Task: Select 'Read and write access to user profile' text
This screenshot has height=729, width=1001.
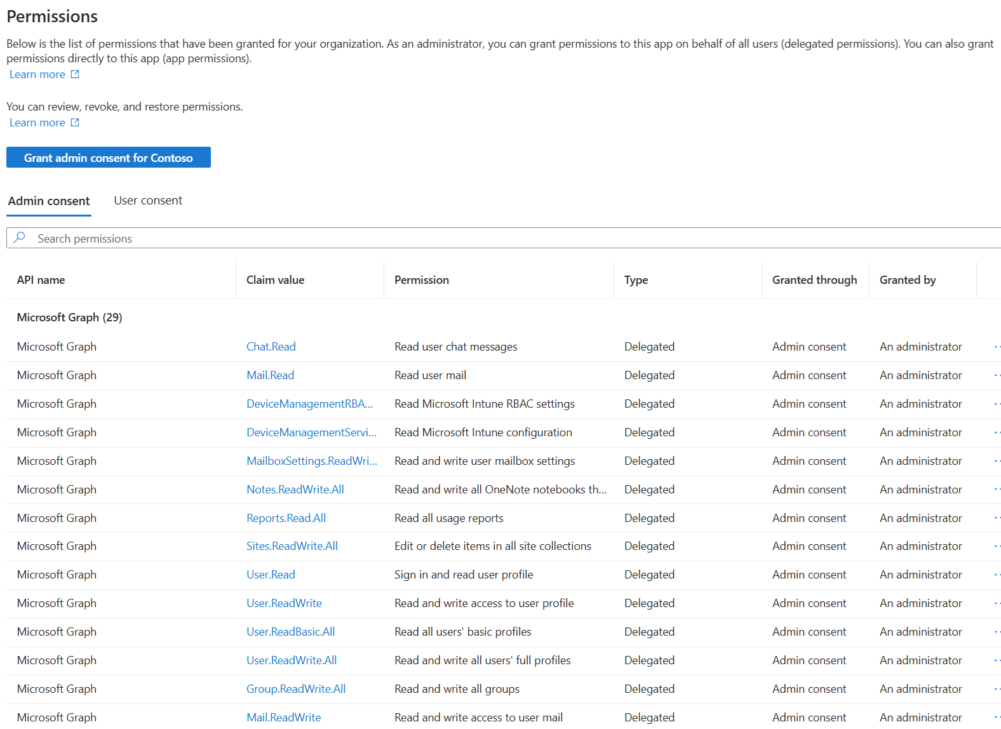Action: 484,603
